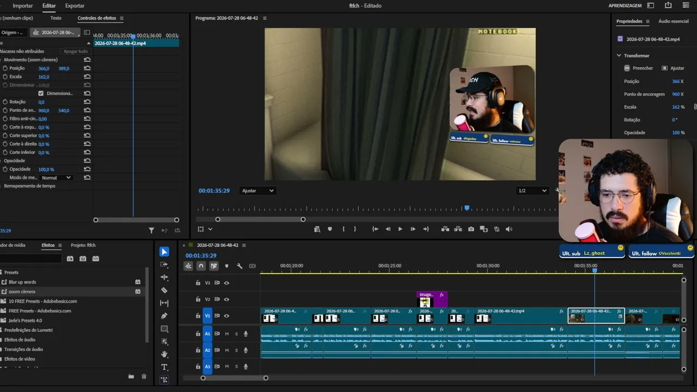Screen dimensions: 697x392
Task: Toggle track V1 visibility eye
Action: [227, 316]
